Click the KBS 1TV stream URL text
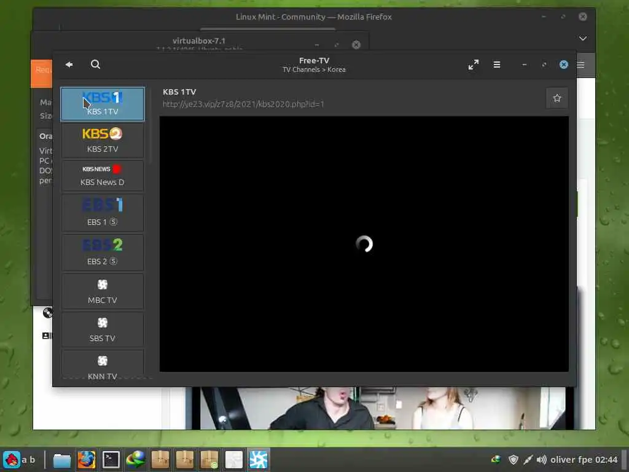The image size is (629, 472). (243, 104)
